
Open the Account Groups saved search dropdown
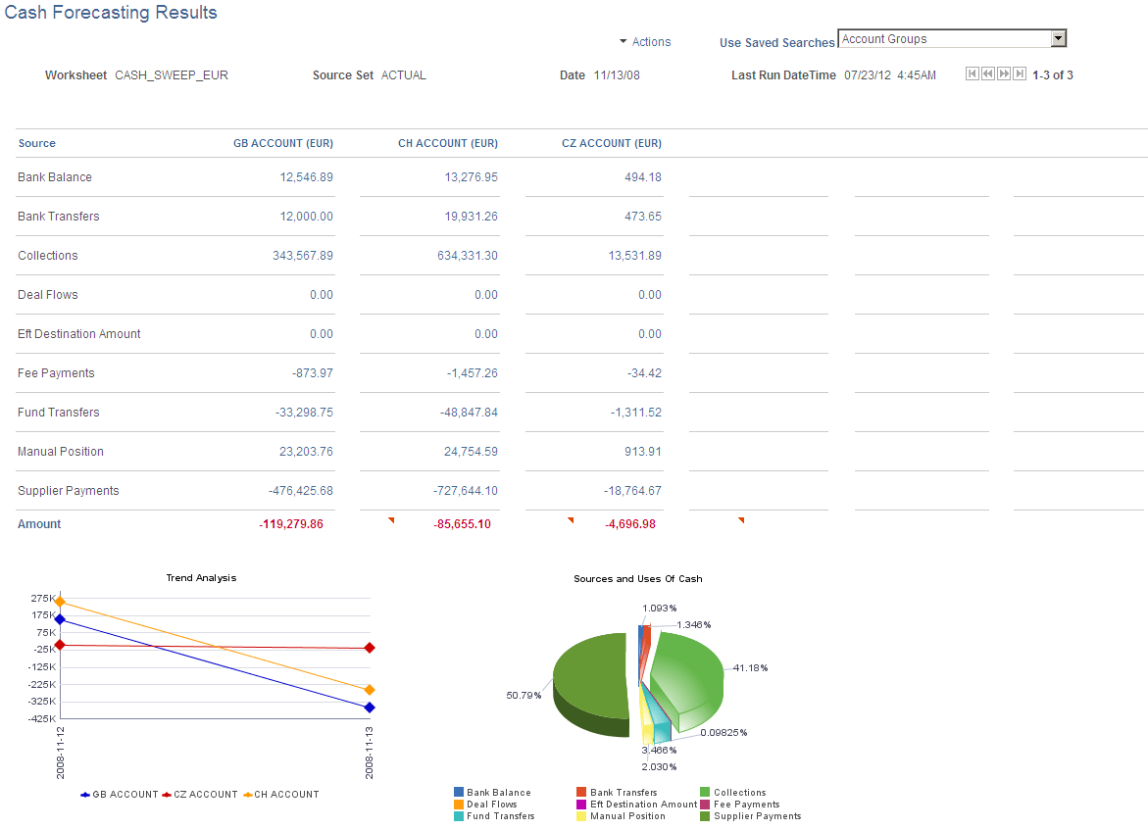pos(1058,37)
